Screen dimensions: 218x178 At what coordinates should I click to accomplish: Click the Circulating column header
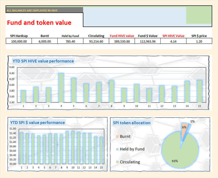(x=96, y=36)
